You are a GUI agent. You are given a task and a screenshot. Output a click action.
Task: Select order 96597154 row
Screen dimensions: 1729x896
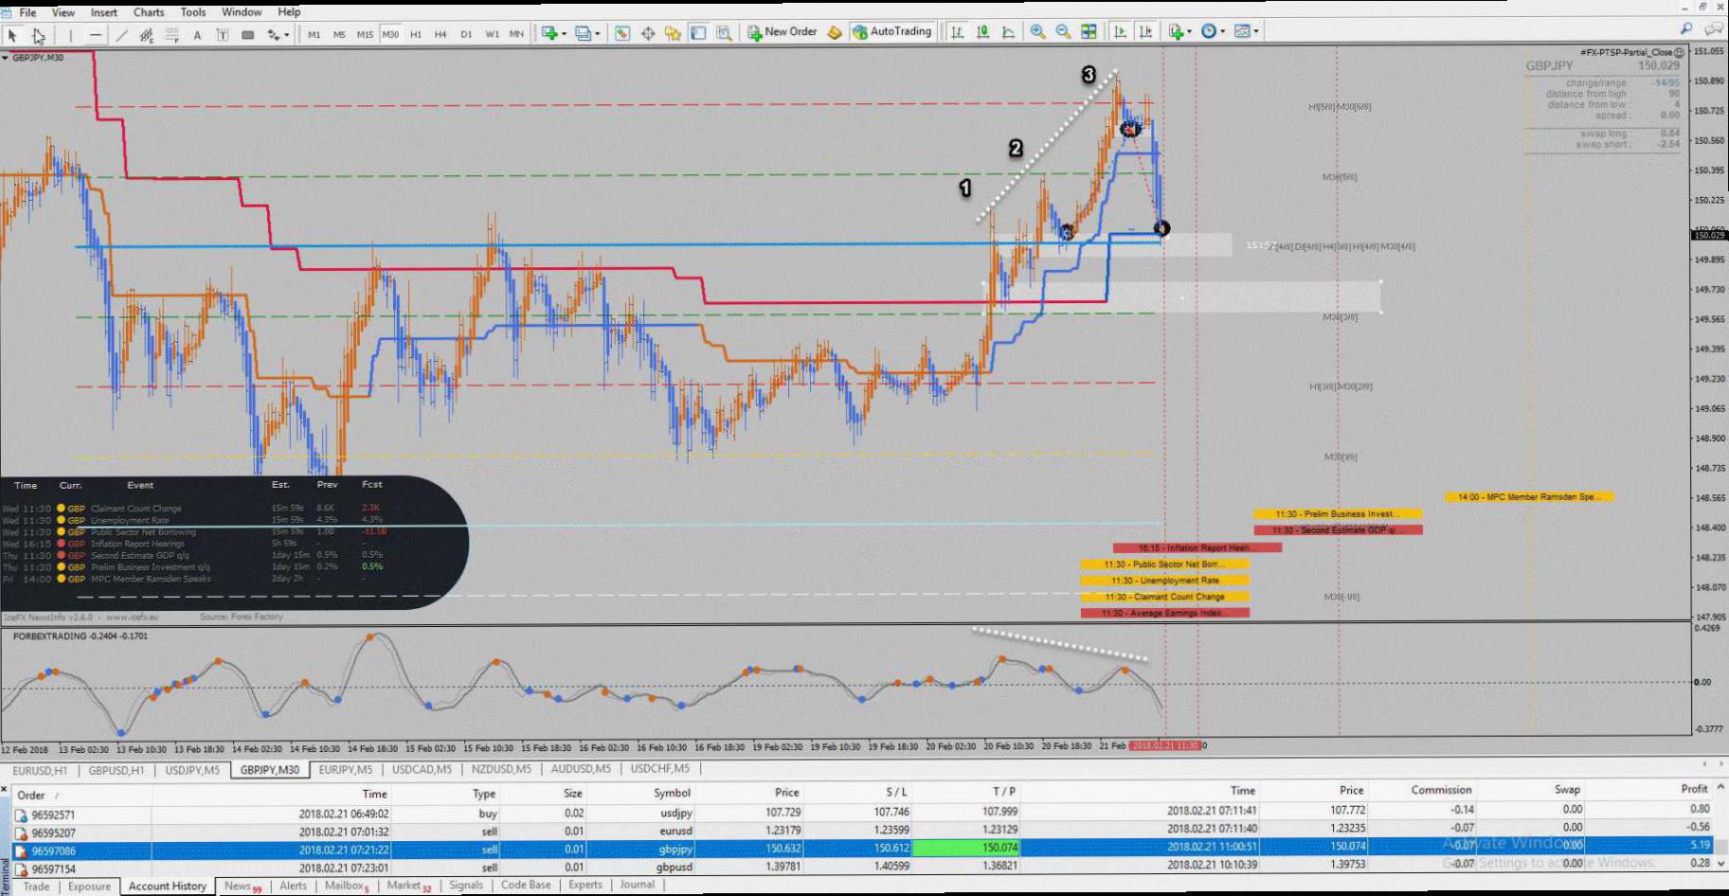point(864,867)
